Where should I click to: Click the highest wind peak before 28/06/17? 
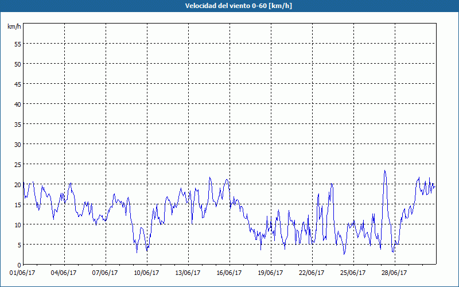(384, 170)
